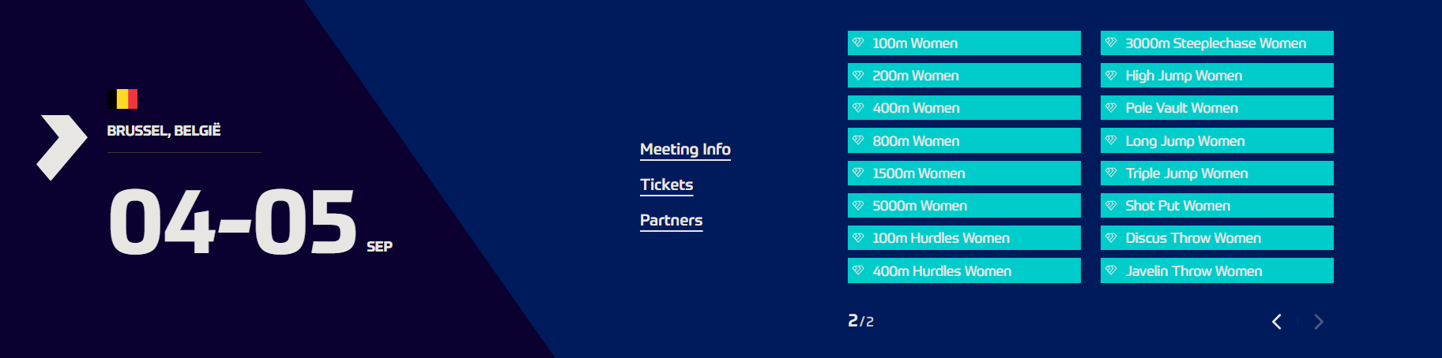Image resolution: width=1442 pixels, height=358 pixels.
Task: Click diamond icon beside Javelin Throw Women
Action: 1111,270
